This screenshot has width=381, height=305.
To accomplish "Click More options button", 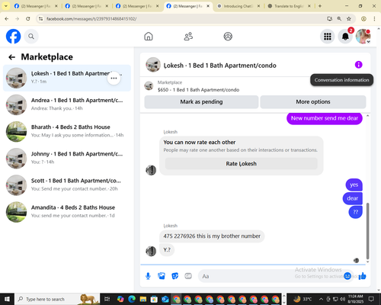I will (313, 102).
